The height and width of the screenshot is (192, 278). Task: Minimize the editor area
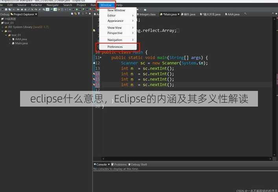tap(273, 14)
